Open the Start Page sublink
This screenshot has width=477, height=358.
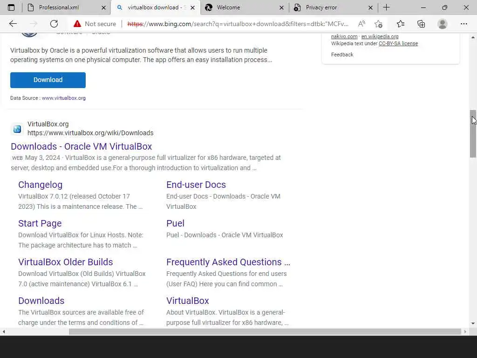40,223
